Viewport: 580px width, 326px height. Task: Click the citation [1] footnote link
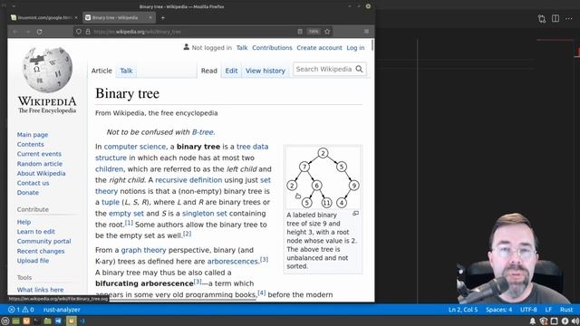pos(129,223)
